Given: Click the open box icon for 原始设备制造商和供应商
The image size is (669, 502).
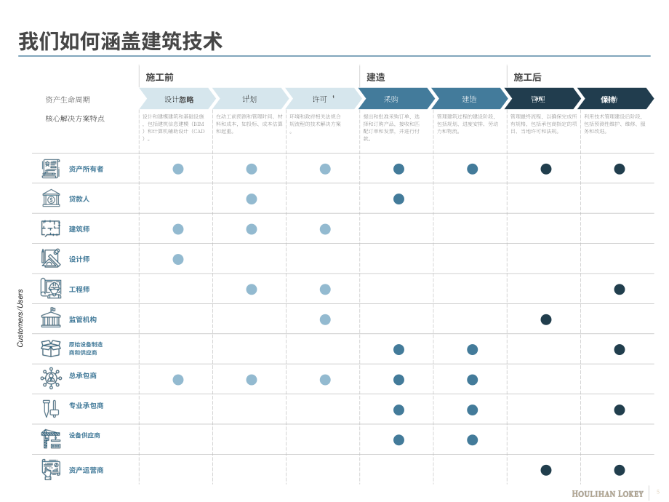Looking at the screenshot, I should (51, 348).
